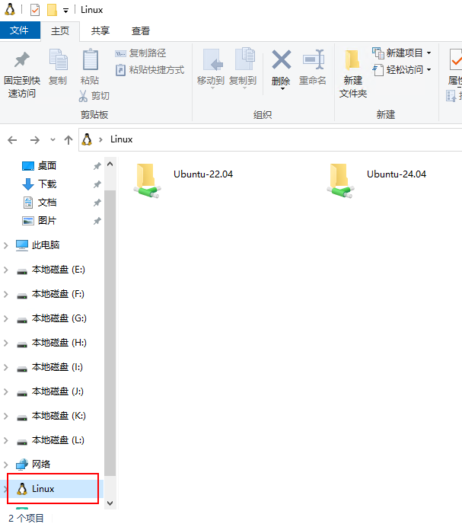Image resolution: width=462 pixels, height=527 pixels.
Task: Click the quick access new folder icon
Action: (x=52, y=10)
